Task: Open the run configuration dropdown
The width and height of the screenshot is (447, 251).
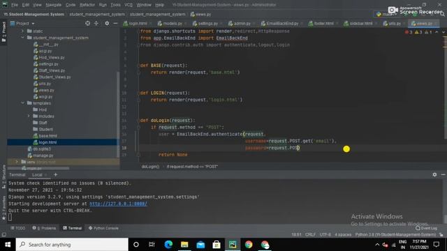Action: pos(387,14)
